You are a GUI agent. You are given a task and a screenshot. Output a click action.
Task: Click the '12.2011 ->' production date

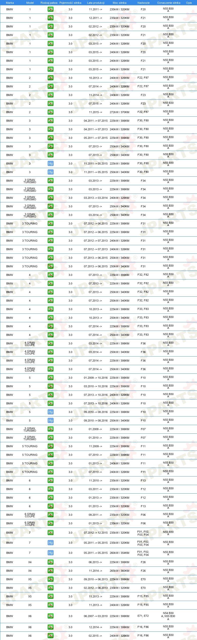[x=95, y=18]
